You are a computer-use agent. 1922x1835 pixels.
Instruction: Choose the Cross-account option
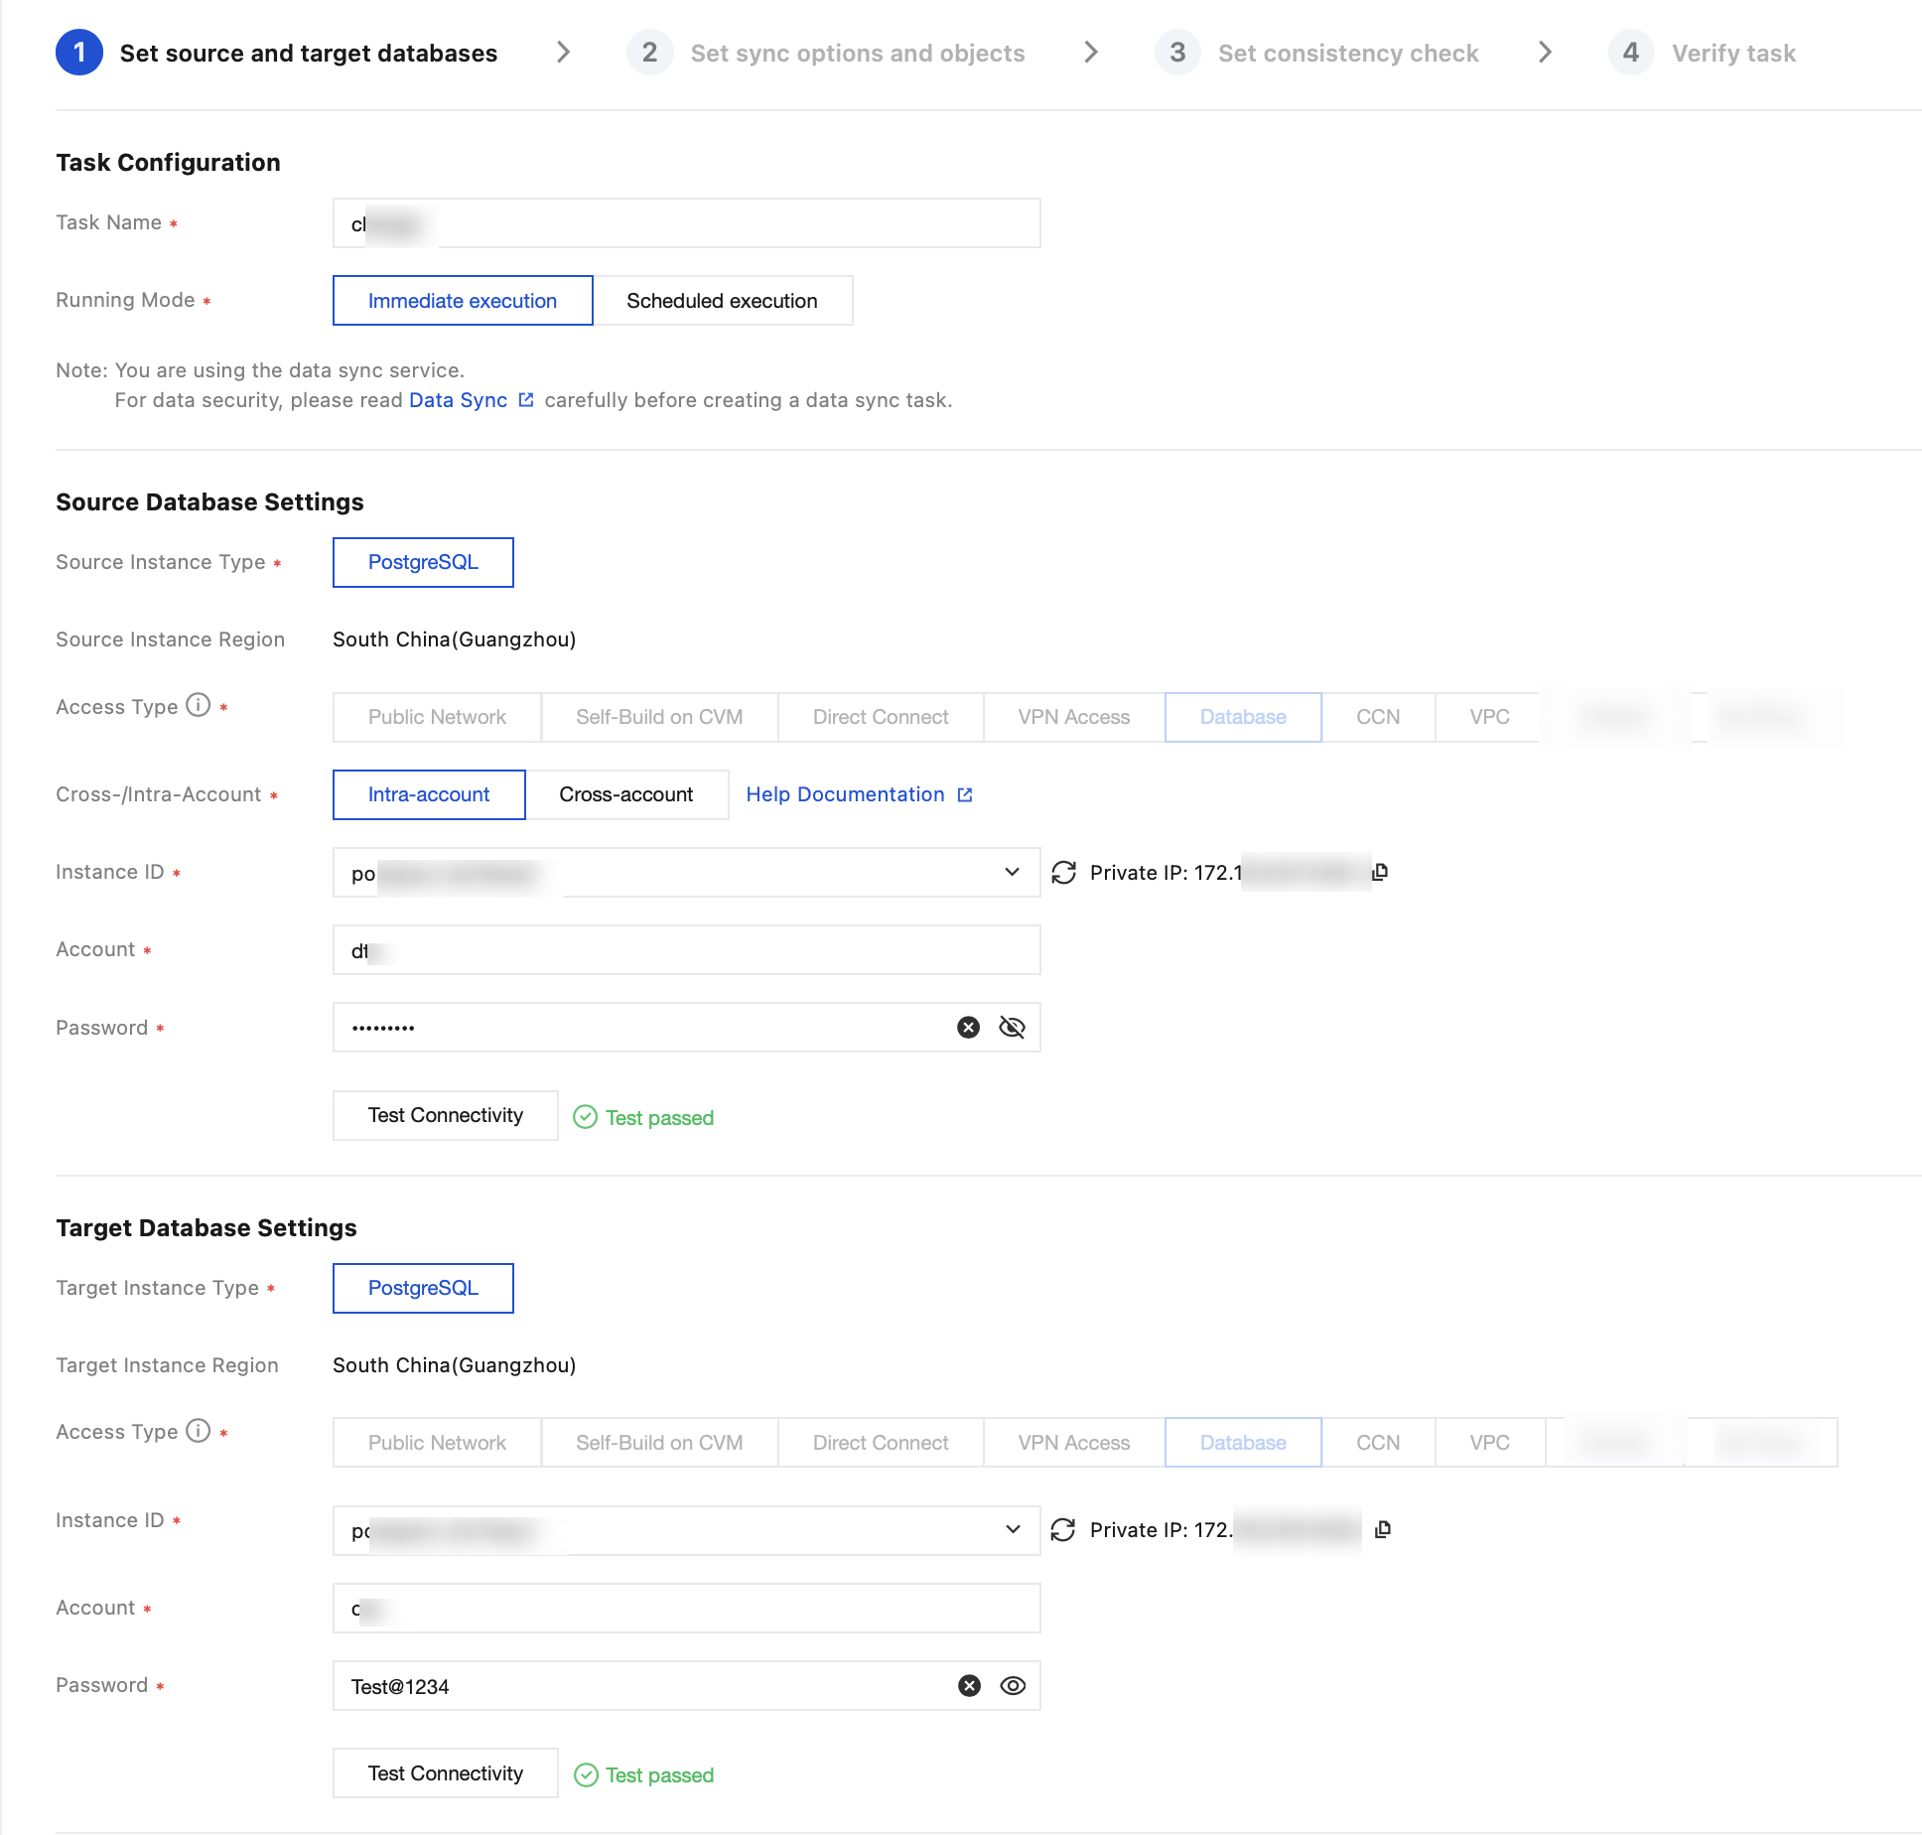(x=625, y=794)
